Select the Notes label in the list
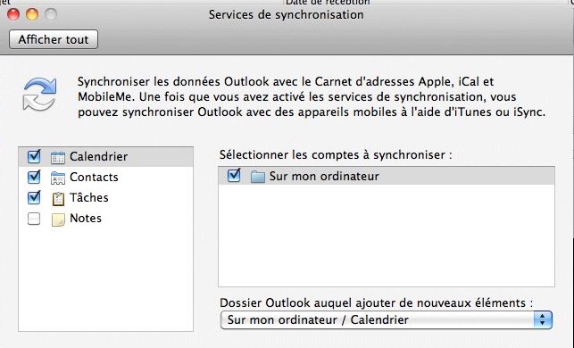Screen dimensions: 574x348 (x=86, y=218)
